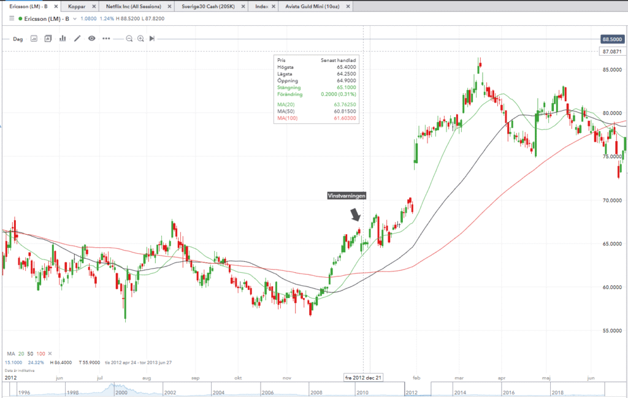This screenshot has height=398, width=628.
Task: Toggle the MA 20 indicator label
Action: point(21,354)
